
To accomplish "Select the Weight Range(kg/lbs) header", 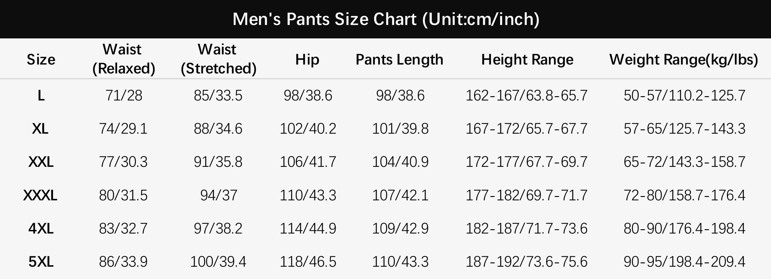I will click(684, 59).
